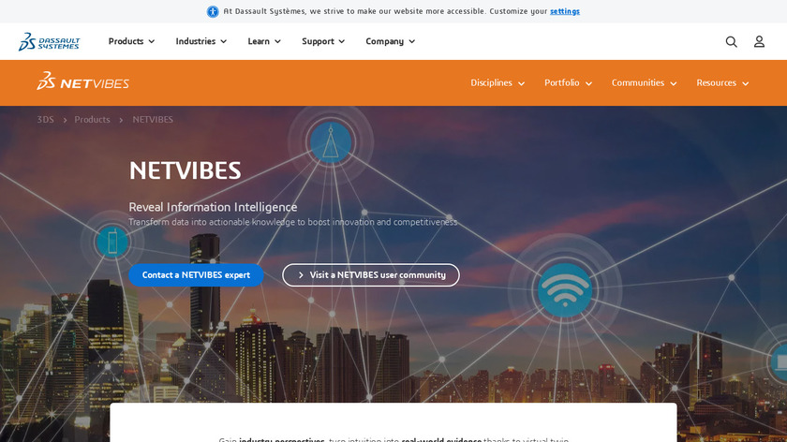Expand the Support menu

[x=323, y=41]
